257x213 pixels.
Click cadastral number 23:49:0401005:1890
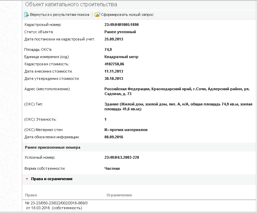122,25
